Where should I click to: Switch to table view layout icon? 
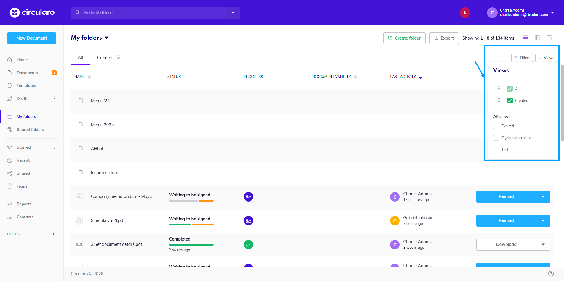pos(537,38)
